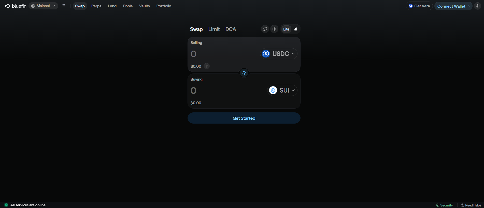Click the SUI droplet icon

[x=273, y=90]
